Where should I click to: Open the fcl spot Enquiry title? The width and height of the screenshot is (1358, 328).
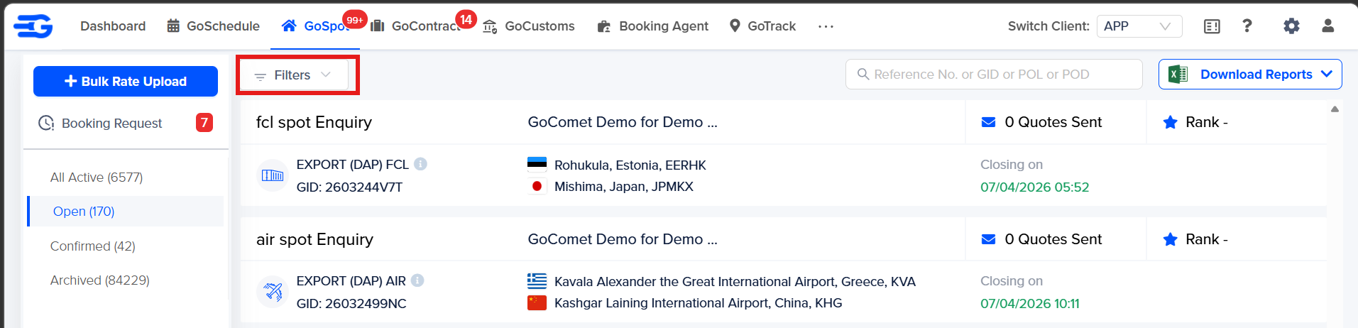(x=314, y=122)
